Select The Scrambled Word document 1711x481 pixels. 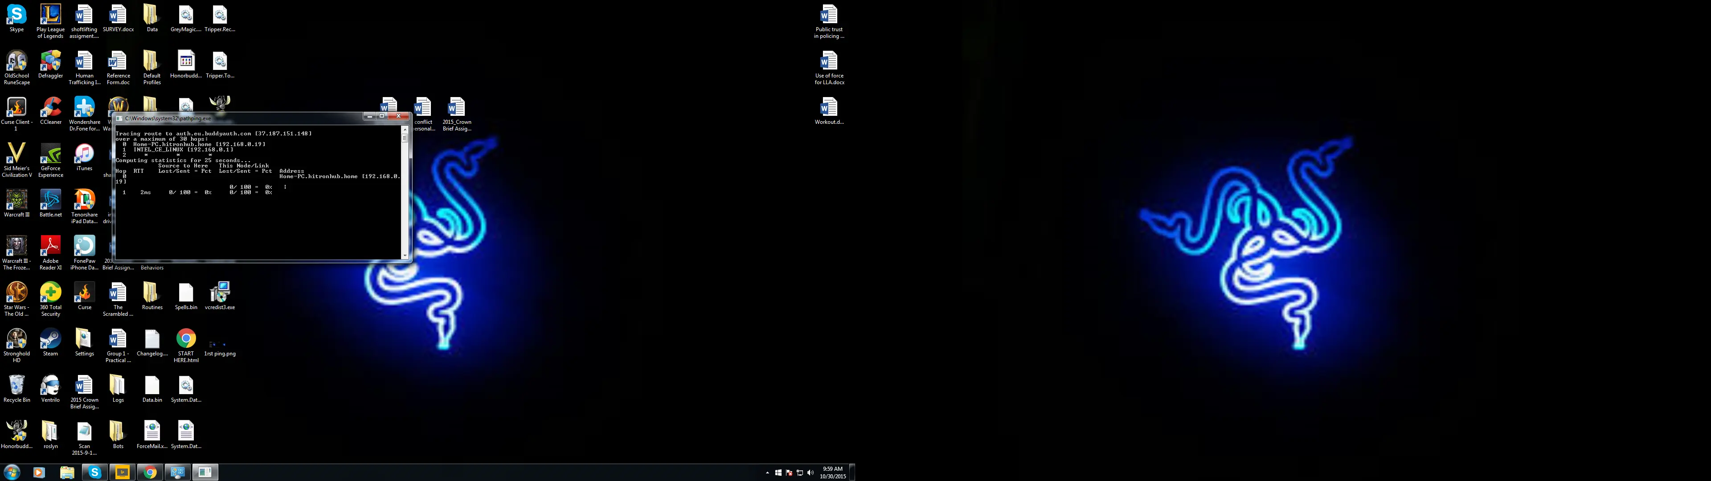tap(118, 299)
